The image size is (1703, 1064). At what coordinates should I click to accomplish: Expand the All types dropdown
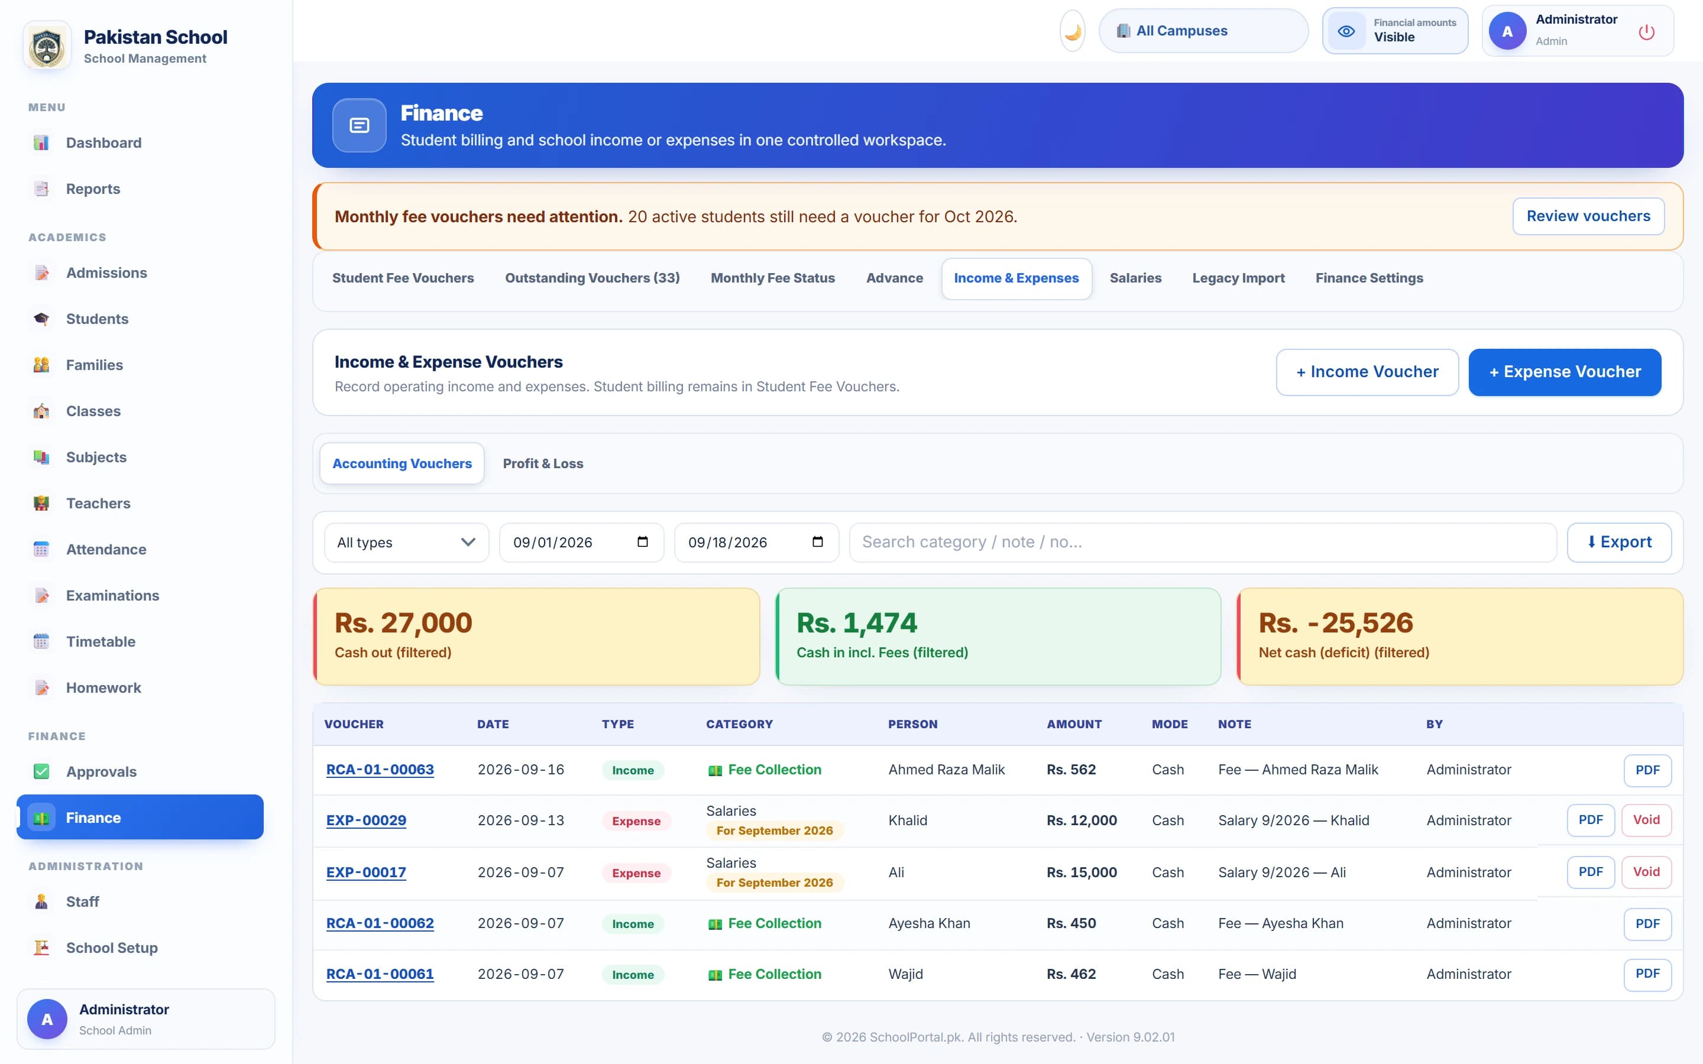(x=406, y=543)
